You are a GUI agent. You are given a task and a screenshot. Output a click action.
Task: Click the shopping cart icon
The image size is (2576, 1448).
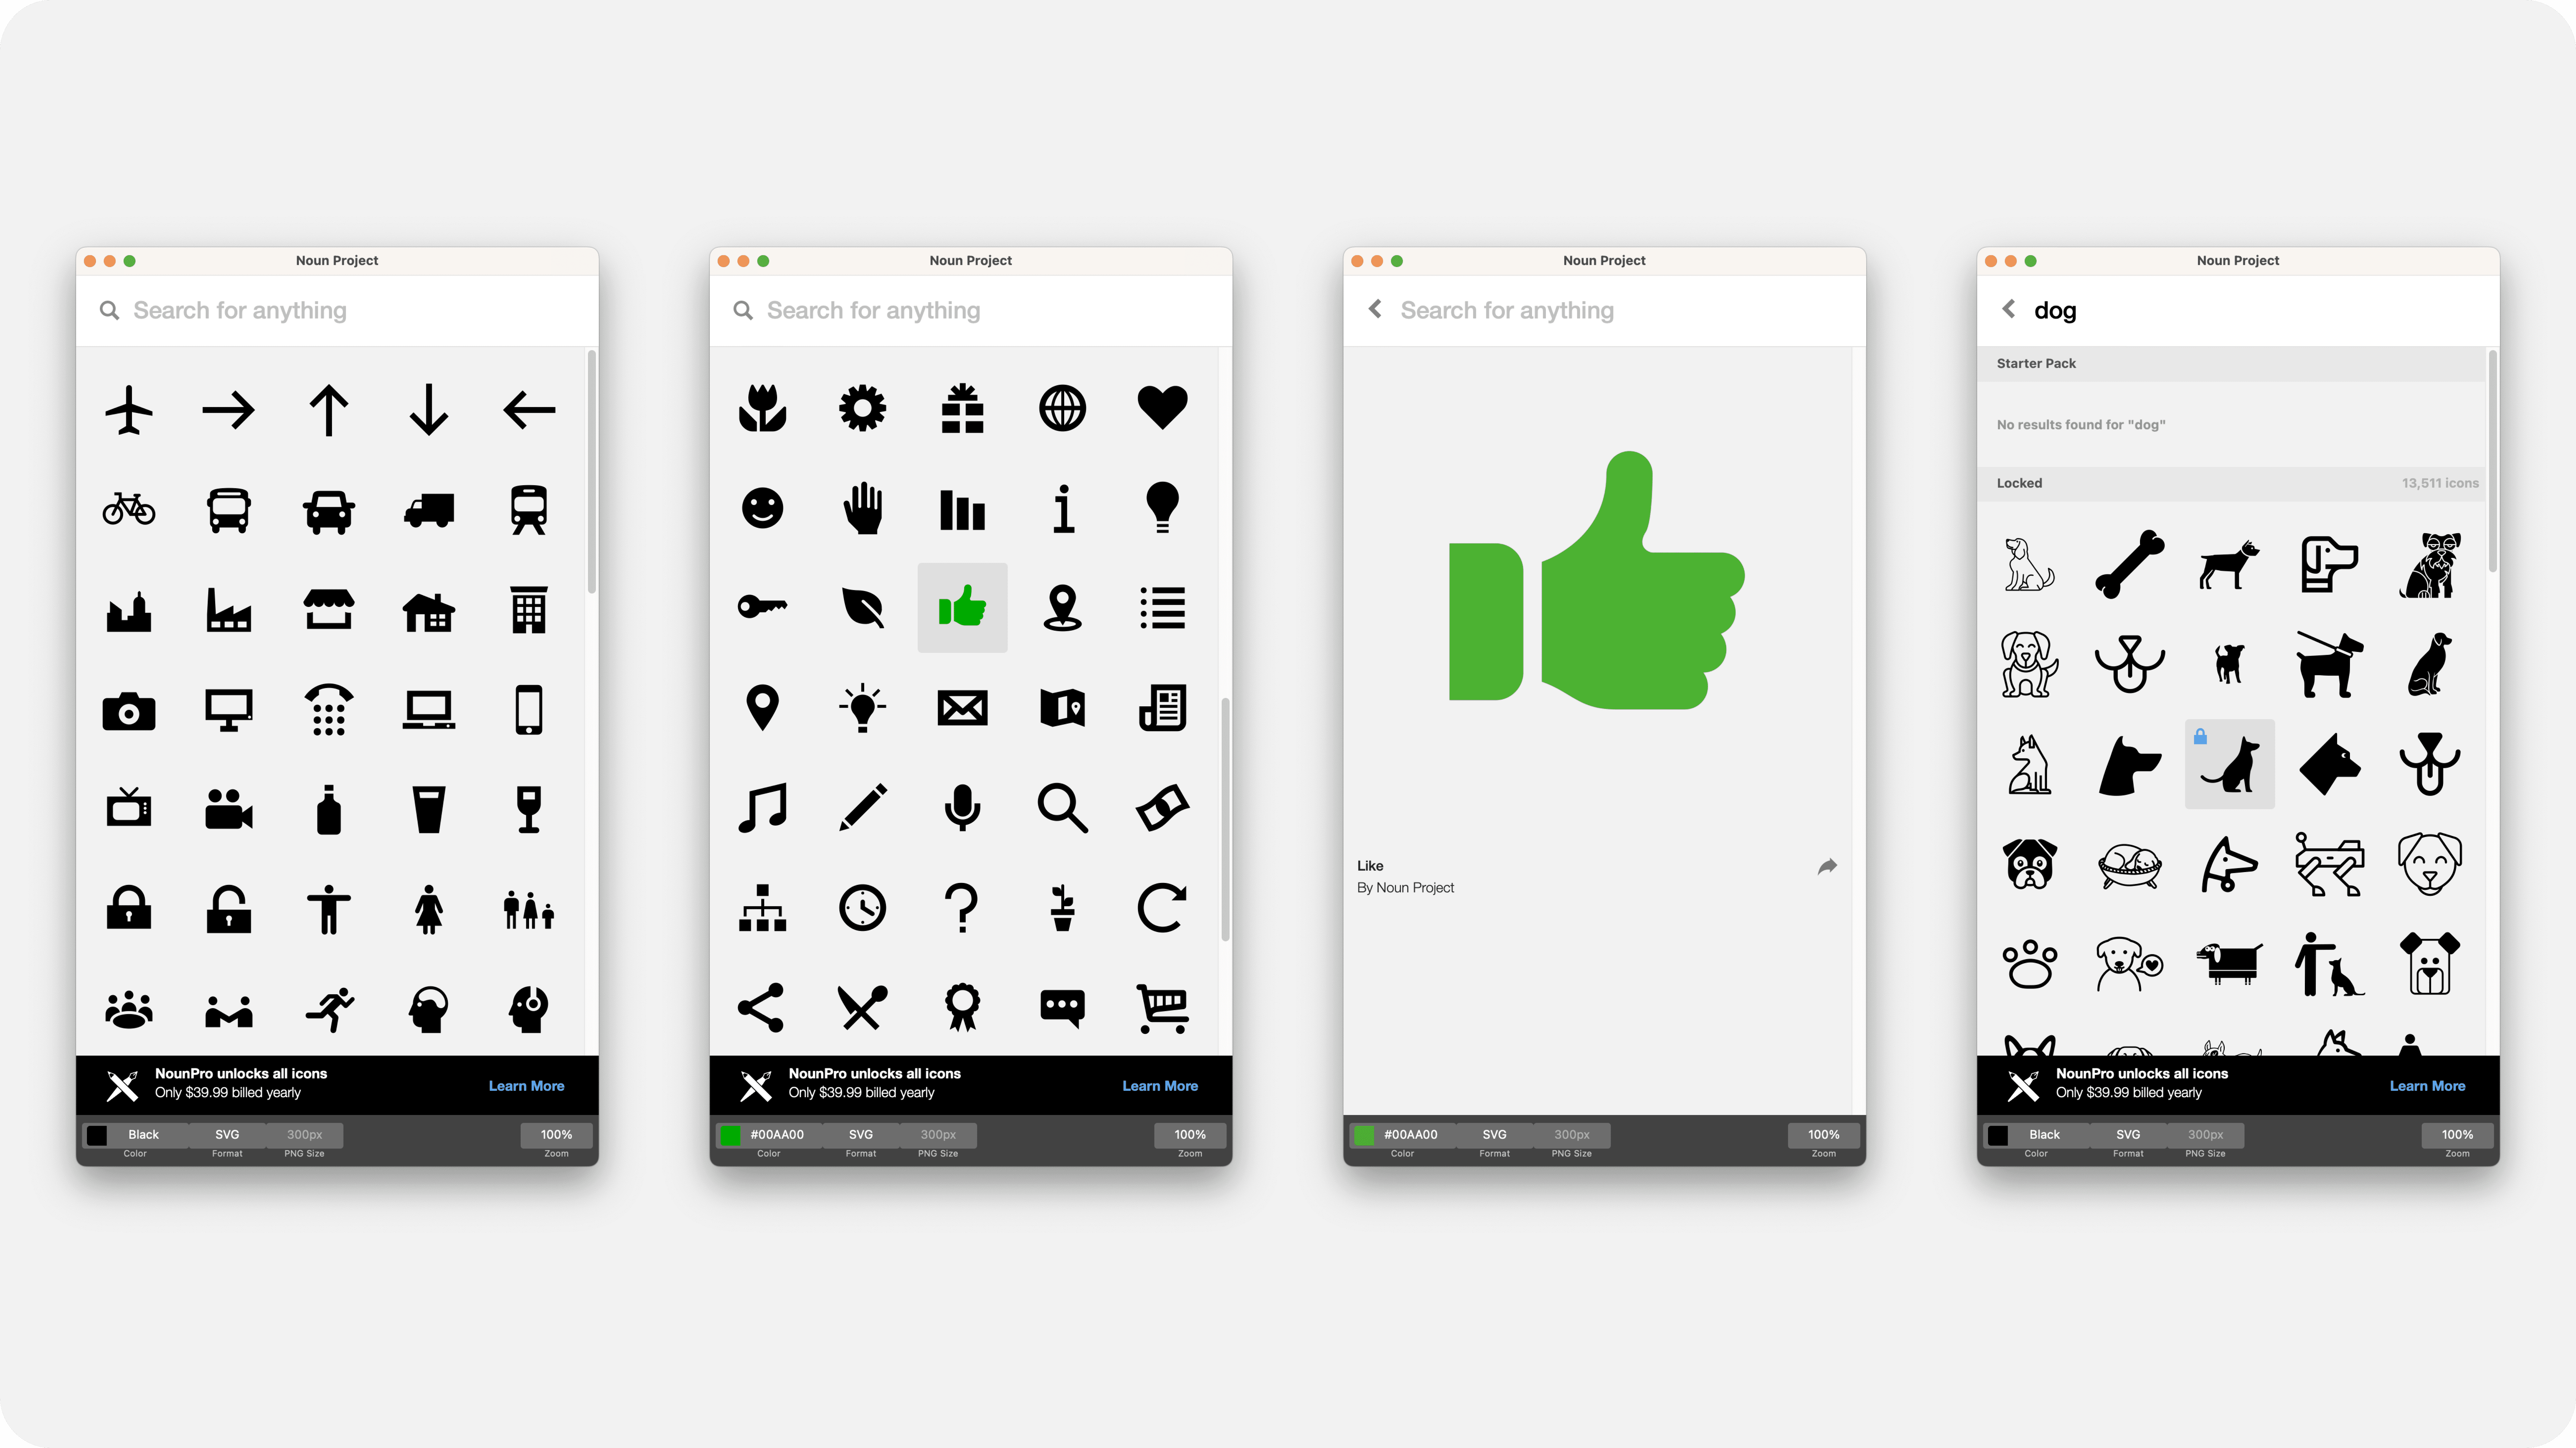1162,1006
